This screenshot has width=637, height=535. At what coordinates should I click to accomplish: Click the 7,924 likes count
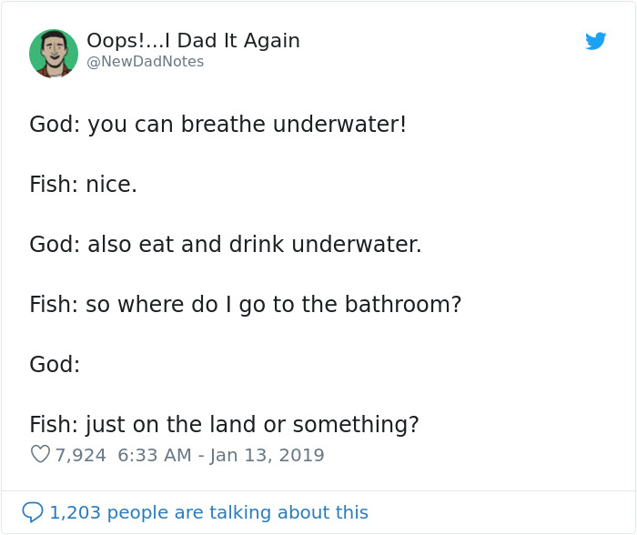[x=81, y=455]
